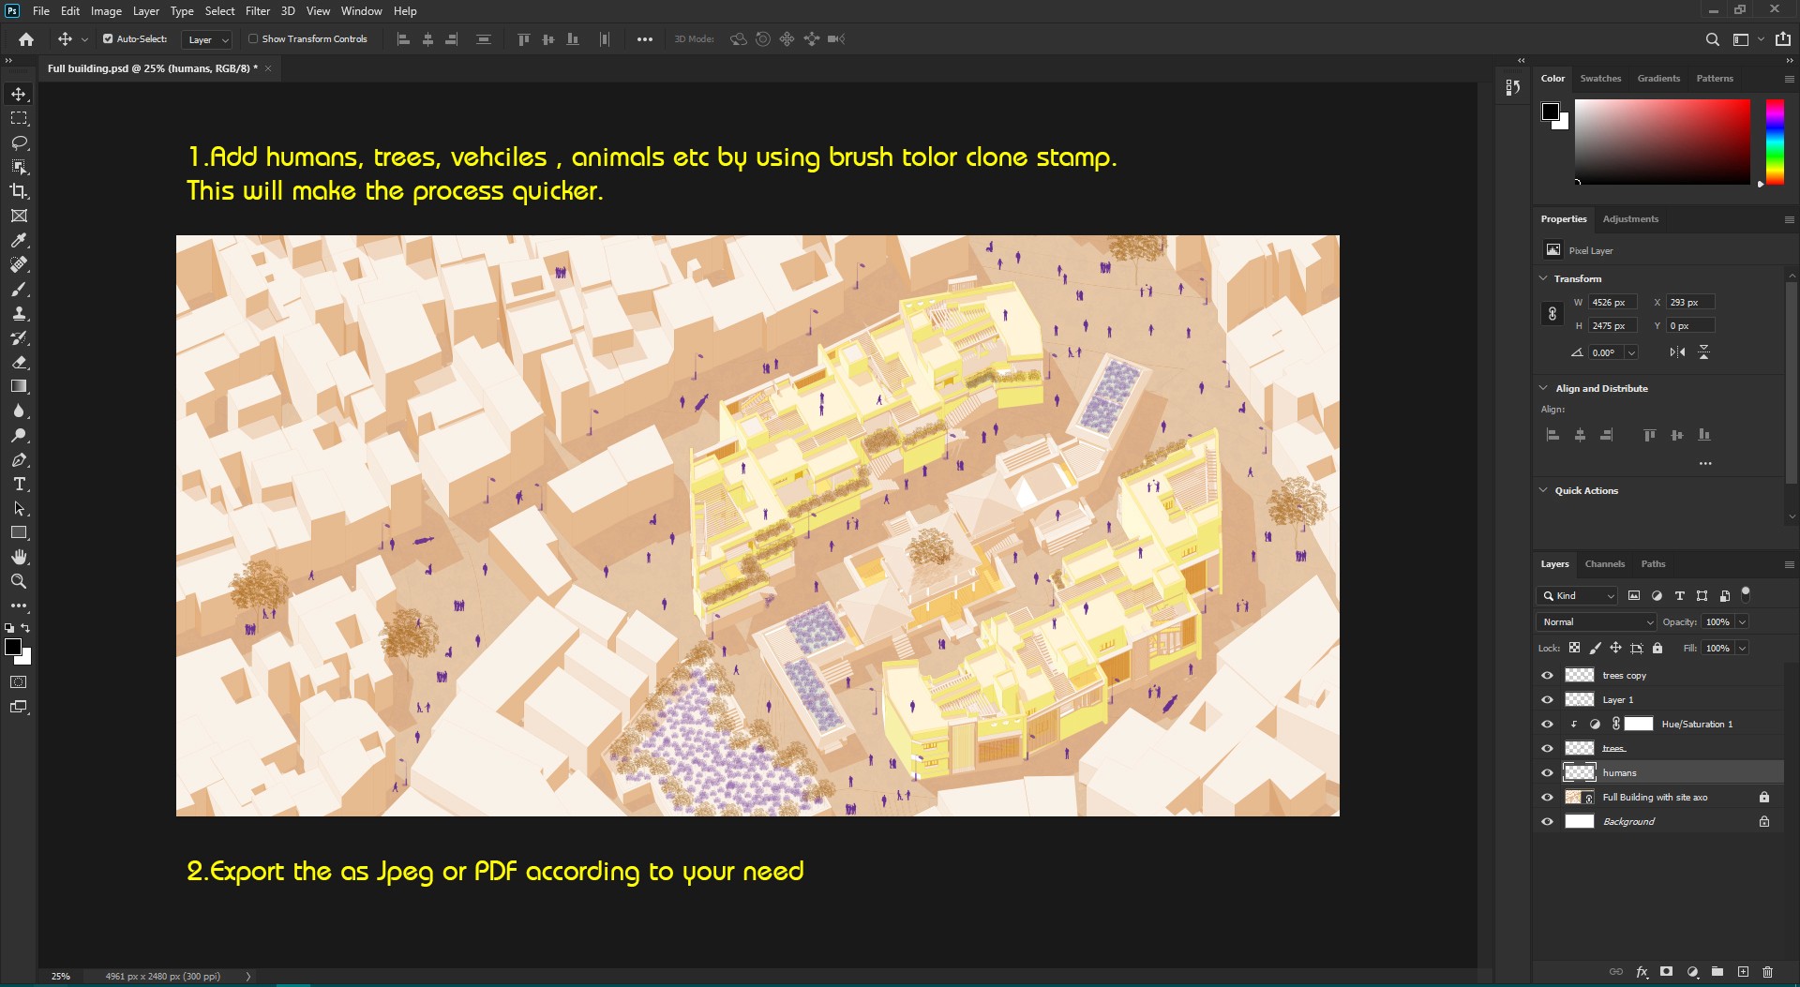Switch to the Adjustments tab
1800x987 pixels.
(x=1630, y=219)
